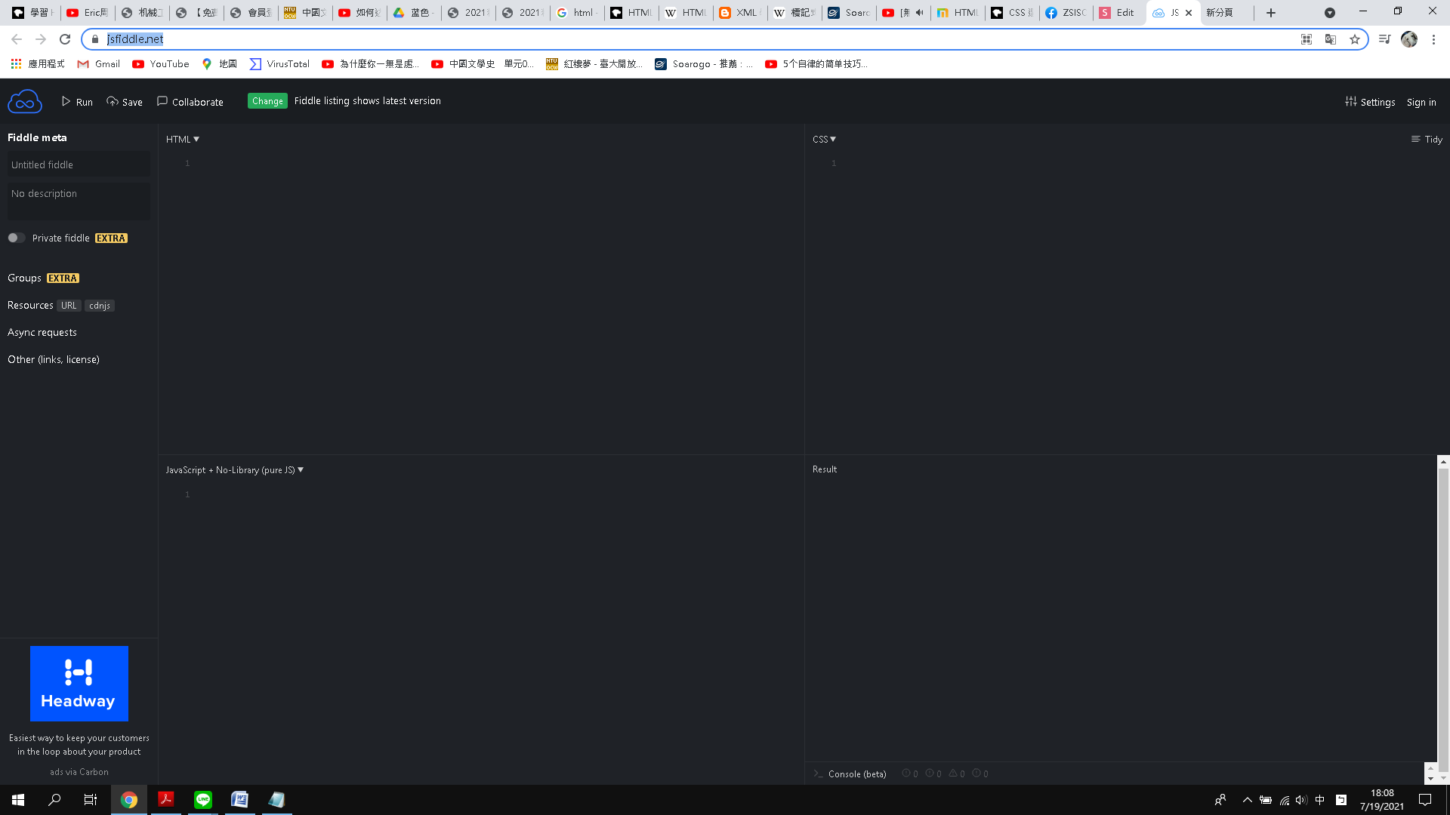1450x815 pixels.
Task: Open JavaScript framework dropdown
Action: coord(235,470)
